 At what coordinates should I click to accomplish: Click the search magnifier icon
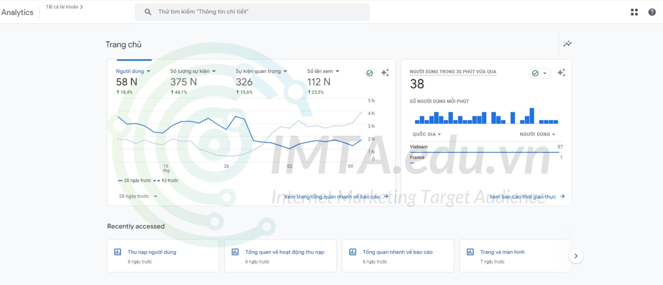pyautogui.click(x=148, y=12)
